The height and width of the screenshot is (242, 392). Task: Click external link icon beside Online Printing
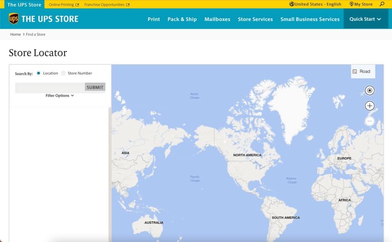(x=77, y=5)
